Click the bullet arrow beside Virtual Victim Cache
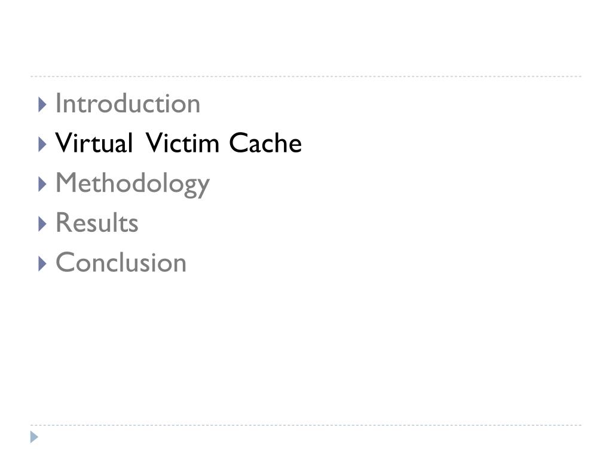 coord(42,145)
